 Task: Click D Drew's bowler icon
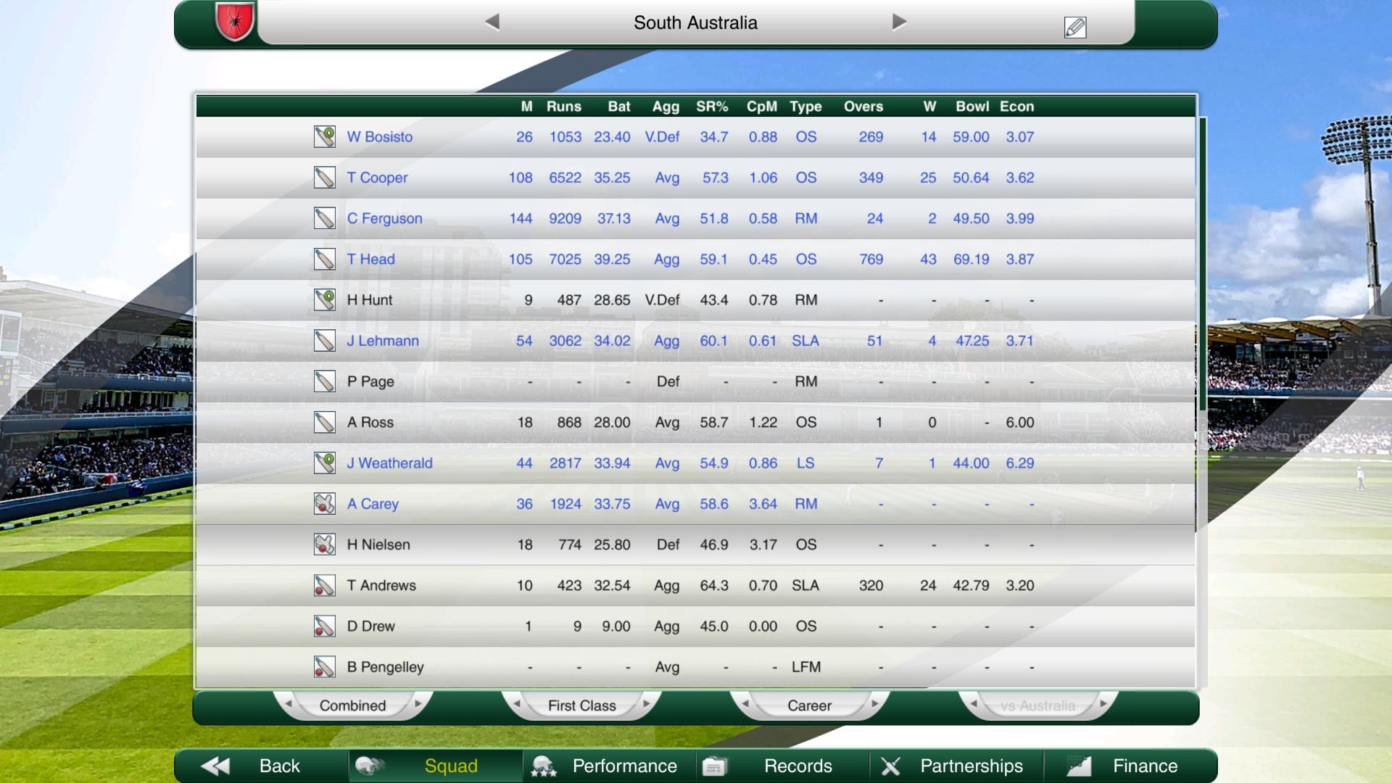pyautogui.click(x=324, y=626)
